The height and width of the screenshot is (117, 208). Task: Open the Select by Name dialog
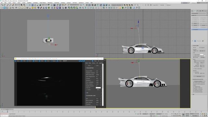coord(24,5)
